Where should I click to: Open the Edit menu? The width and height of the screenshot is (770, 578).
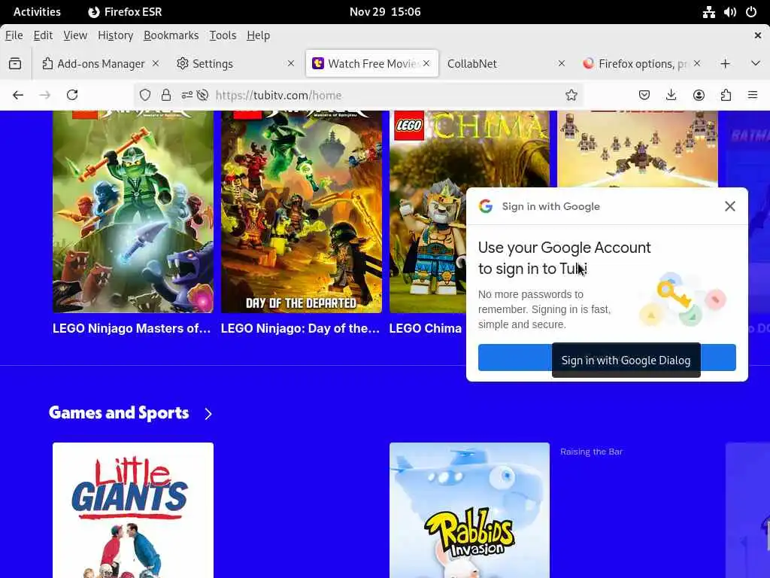[43, 35]
